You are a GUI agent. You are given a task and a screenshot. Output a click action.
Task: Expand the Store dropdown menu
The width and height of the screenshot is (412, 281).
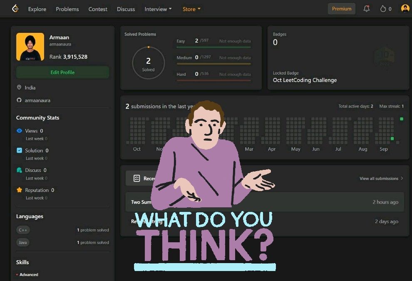coord(191,9)
